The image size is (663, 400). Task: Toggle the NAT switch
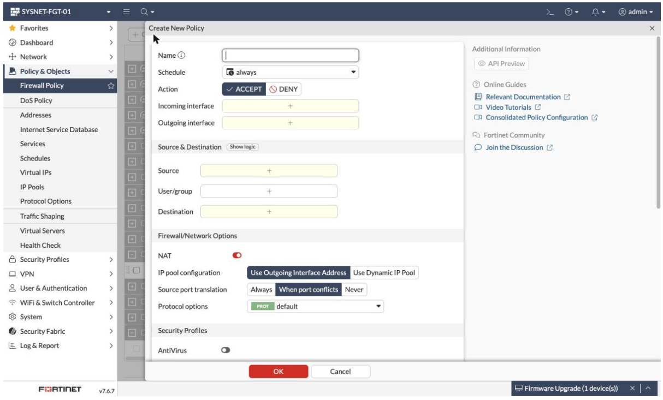pyautogui.click(x=238, y=255)
